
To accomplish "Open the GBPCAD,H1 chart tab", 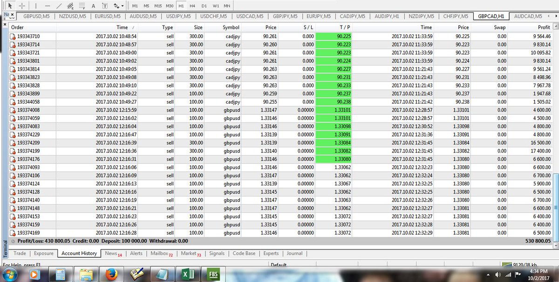I will coord(490,16).
